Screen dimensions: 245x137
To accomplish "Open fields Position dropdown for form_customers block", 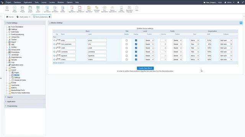I will (177, 44).
